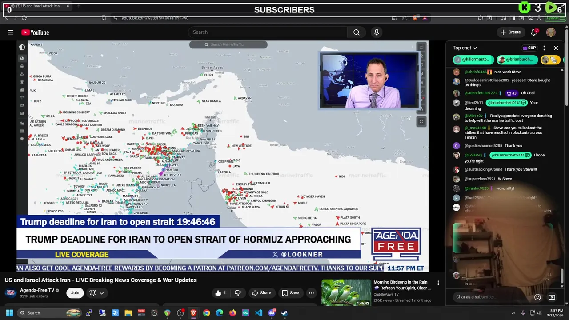Reload the page in browser
569x320 pixels.
coord(24,18)
